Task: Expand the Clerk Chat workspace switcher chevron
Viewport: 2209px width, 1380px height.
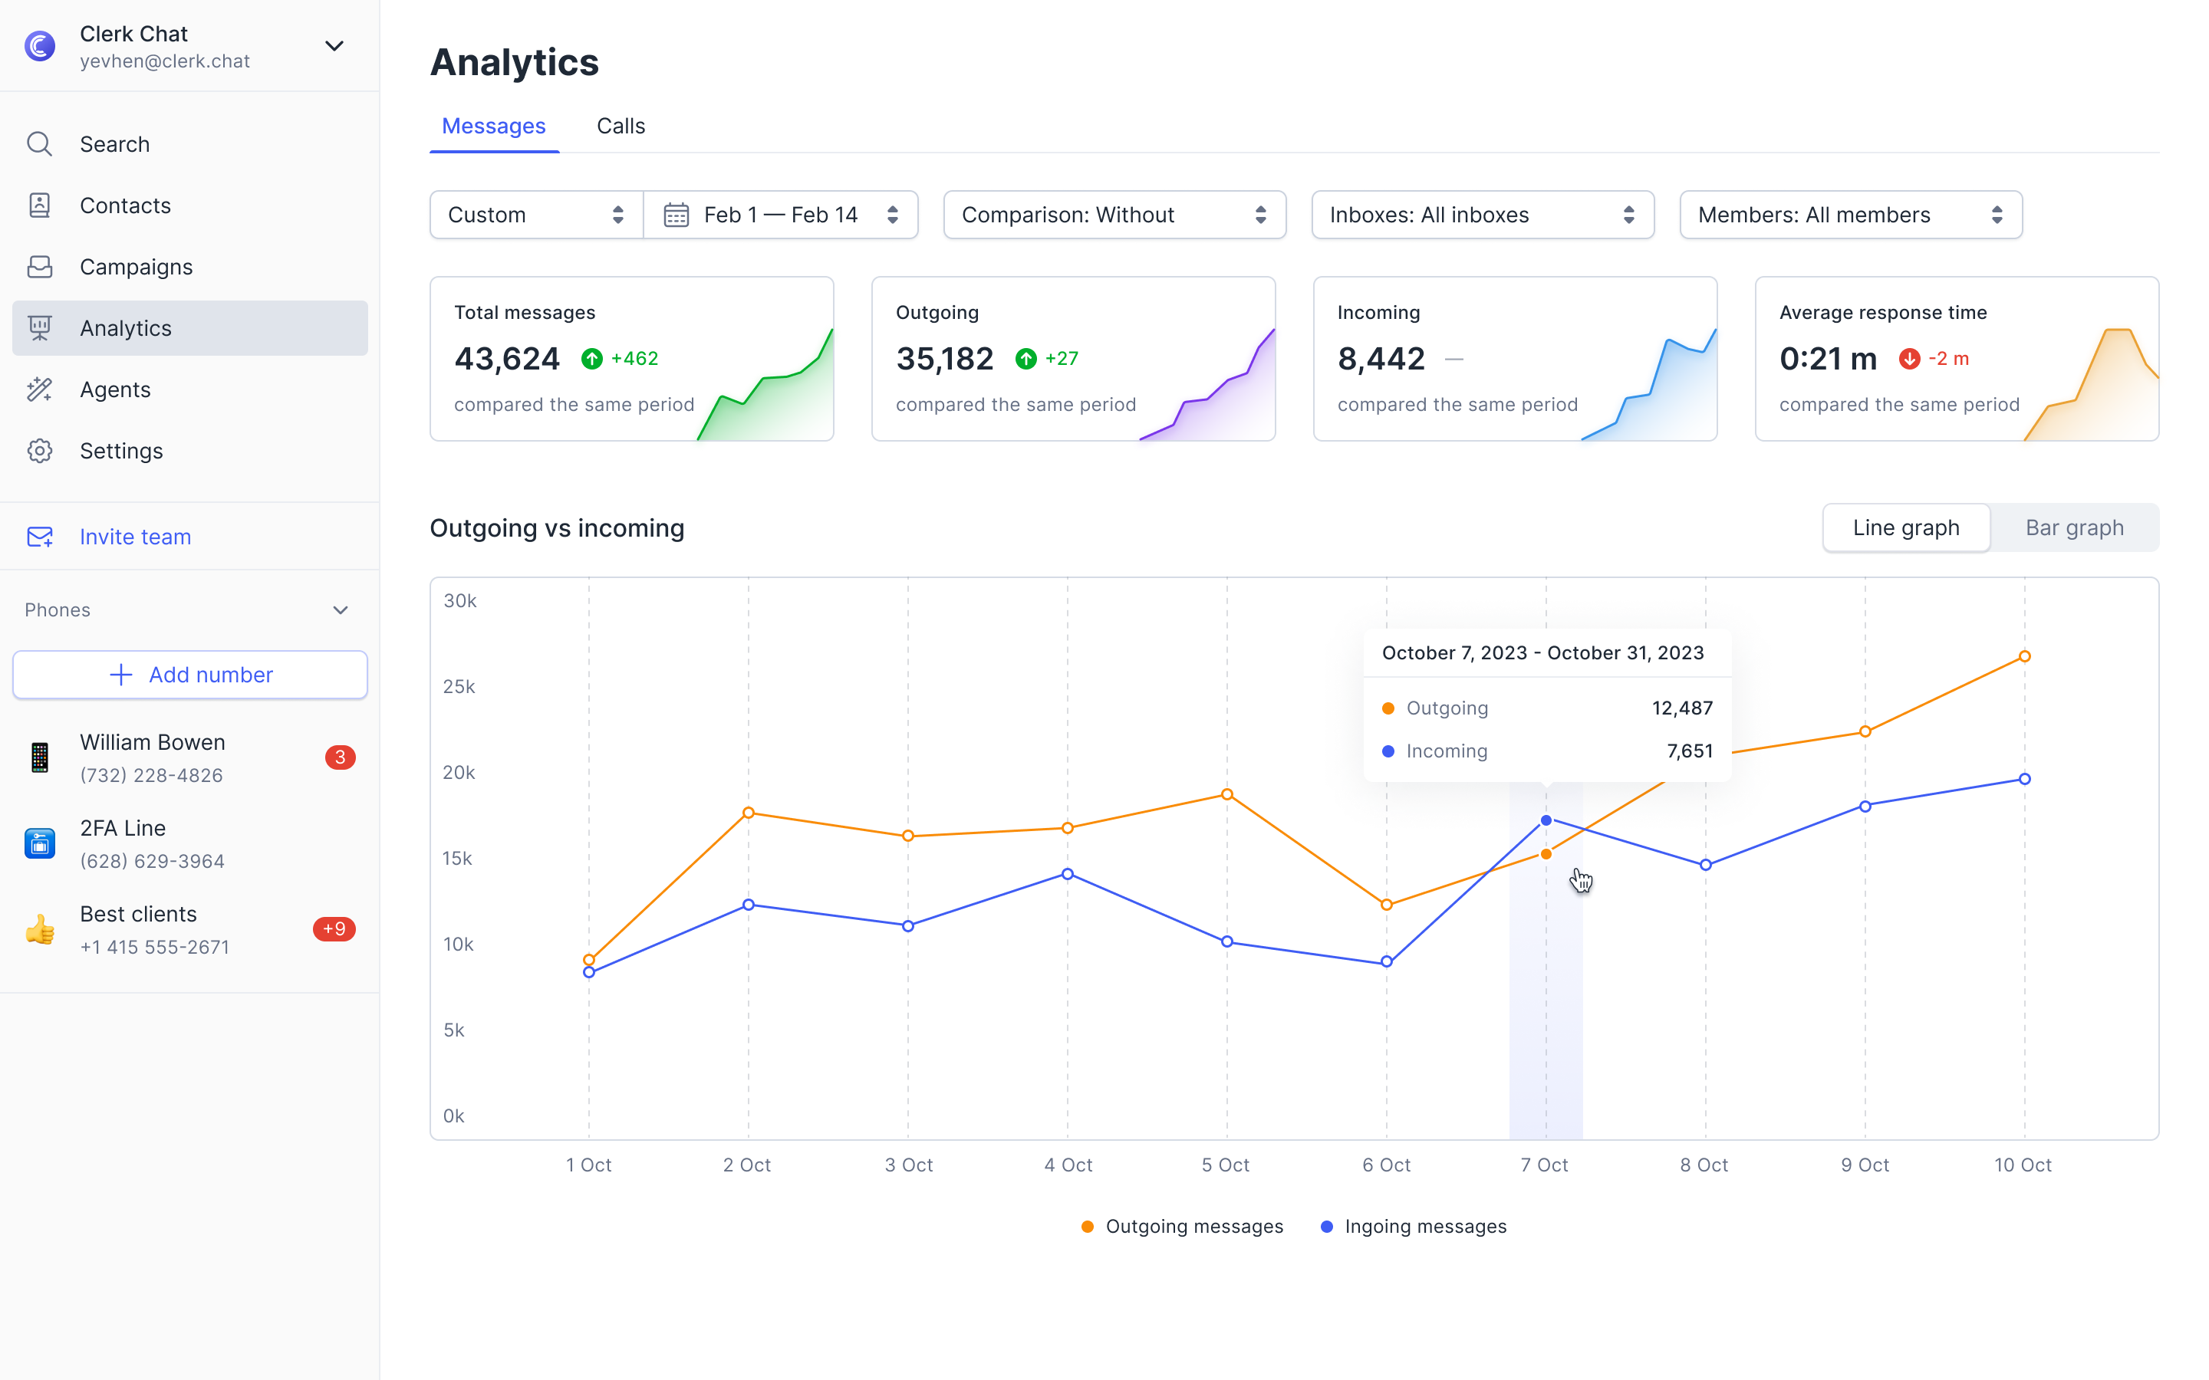Action: click(x=334, y=46)
